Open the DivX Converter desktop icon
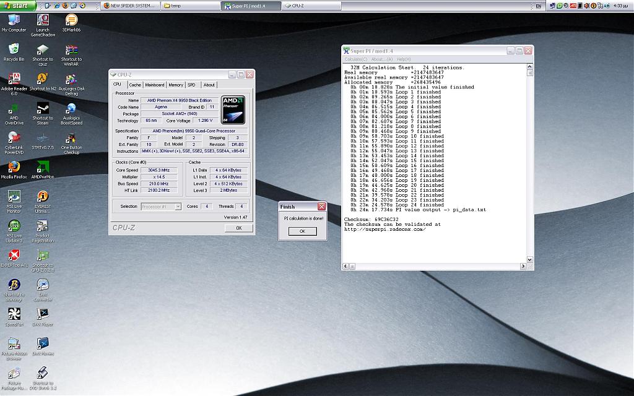 click(x=43, y=290)
